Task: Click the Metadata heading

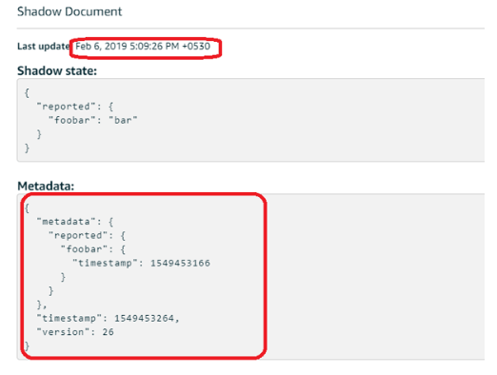Action: [46, 186]
